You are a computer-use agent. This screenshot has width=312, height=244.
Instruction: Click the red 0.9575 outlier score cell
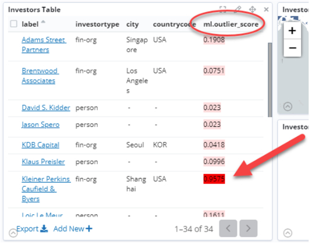[x=214, y=179]
